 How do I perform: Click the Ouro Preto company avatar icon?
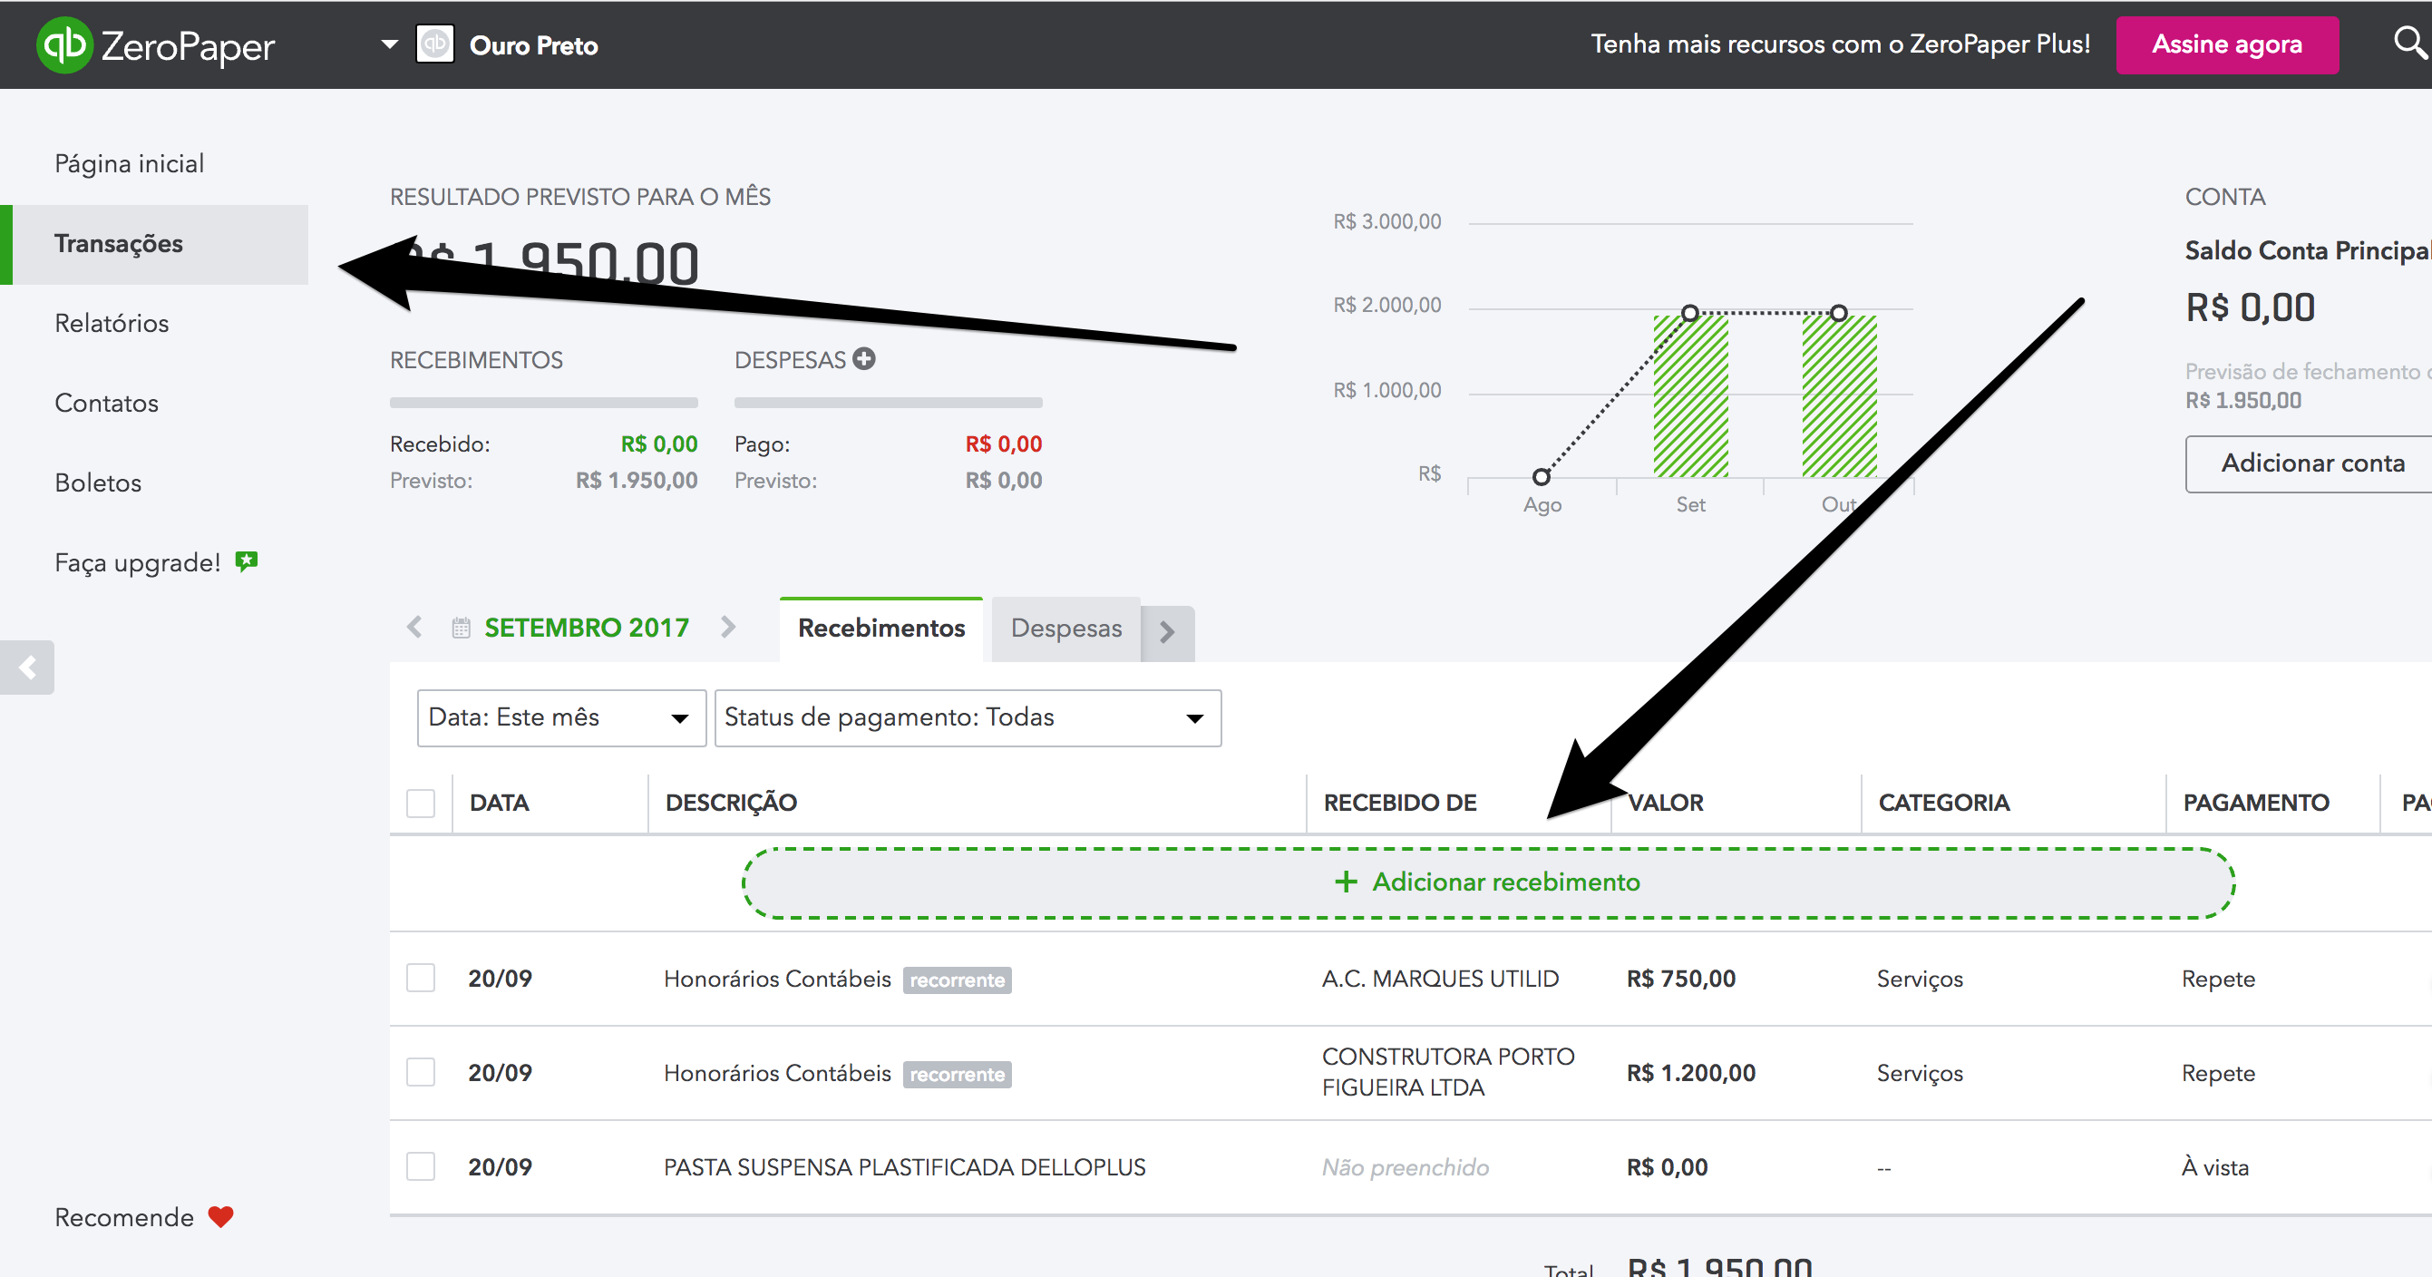(x=435, y=44)
